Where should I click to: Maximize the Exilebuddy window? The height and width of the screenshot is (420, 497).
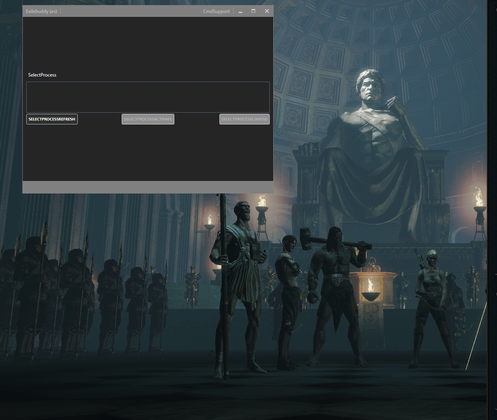click(253, 11)
